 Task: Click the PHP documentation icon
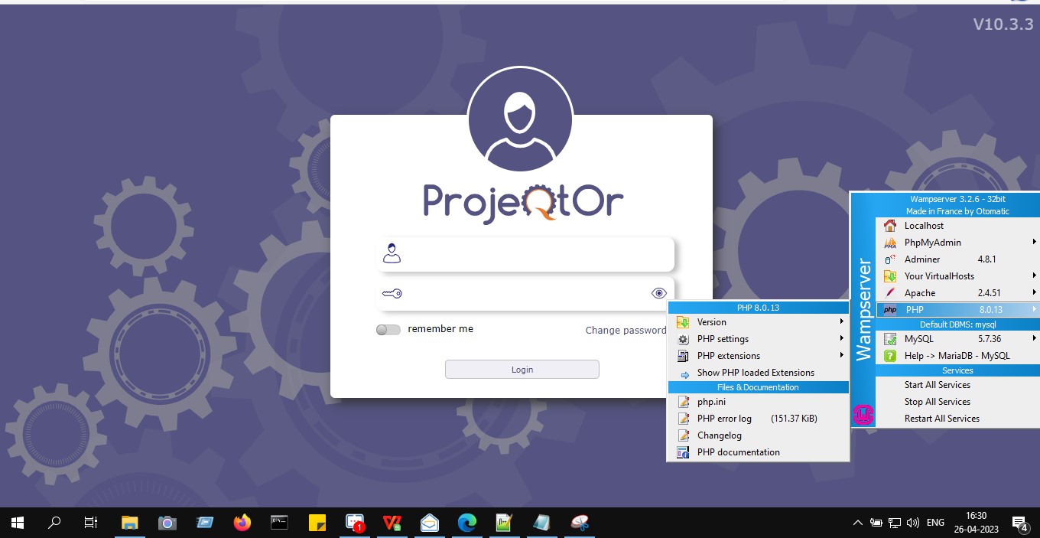pyautogui.click(x=683, y=452)
